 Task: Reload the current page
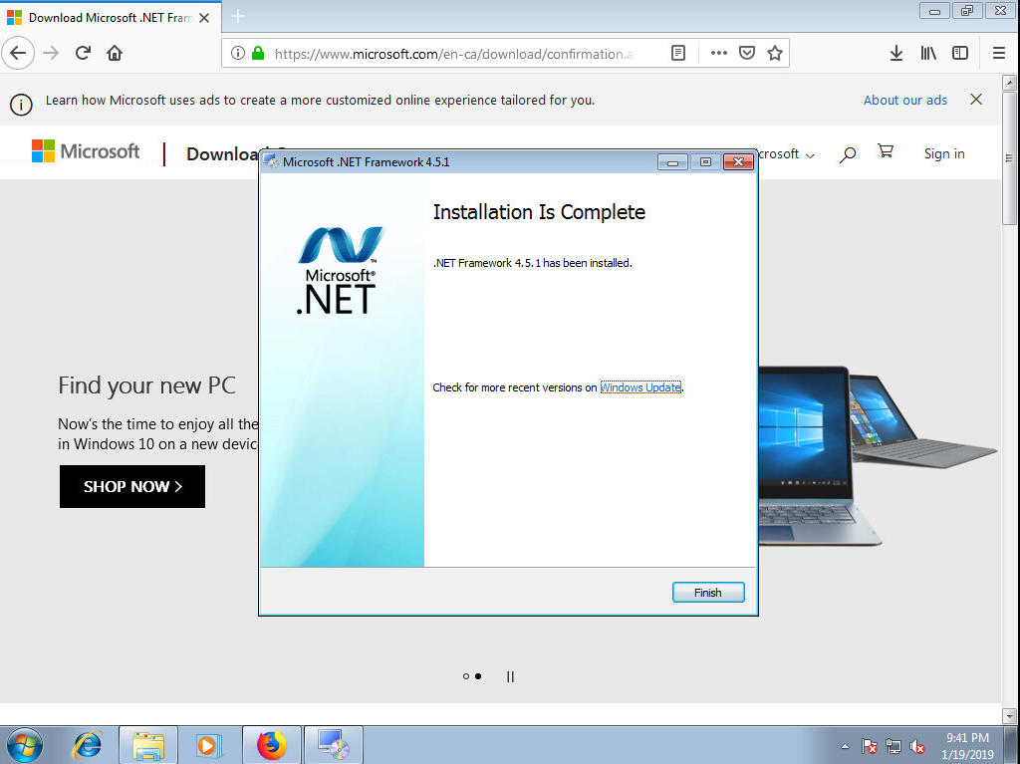coord(83,53)
